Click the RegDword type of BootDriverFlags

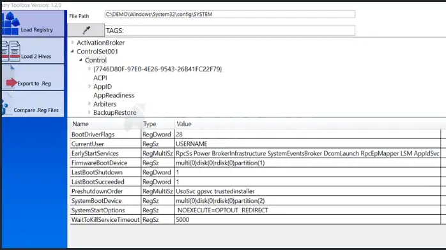click(x=157, y=135)
